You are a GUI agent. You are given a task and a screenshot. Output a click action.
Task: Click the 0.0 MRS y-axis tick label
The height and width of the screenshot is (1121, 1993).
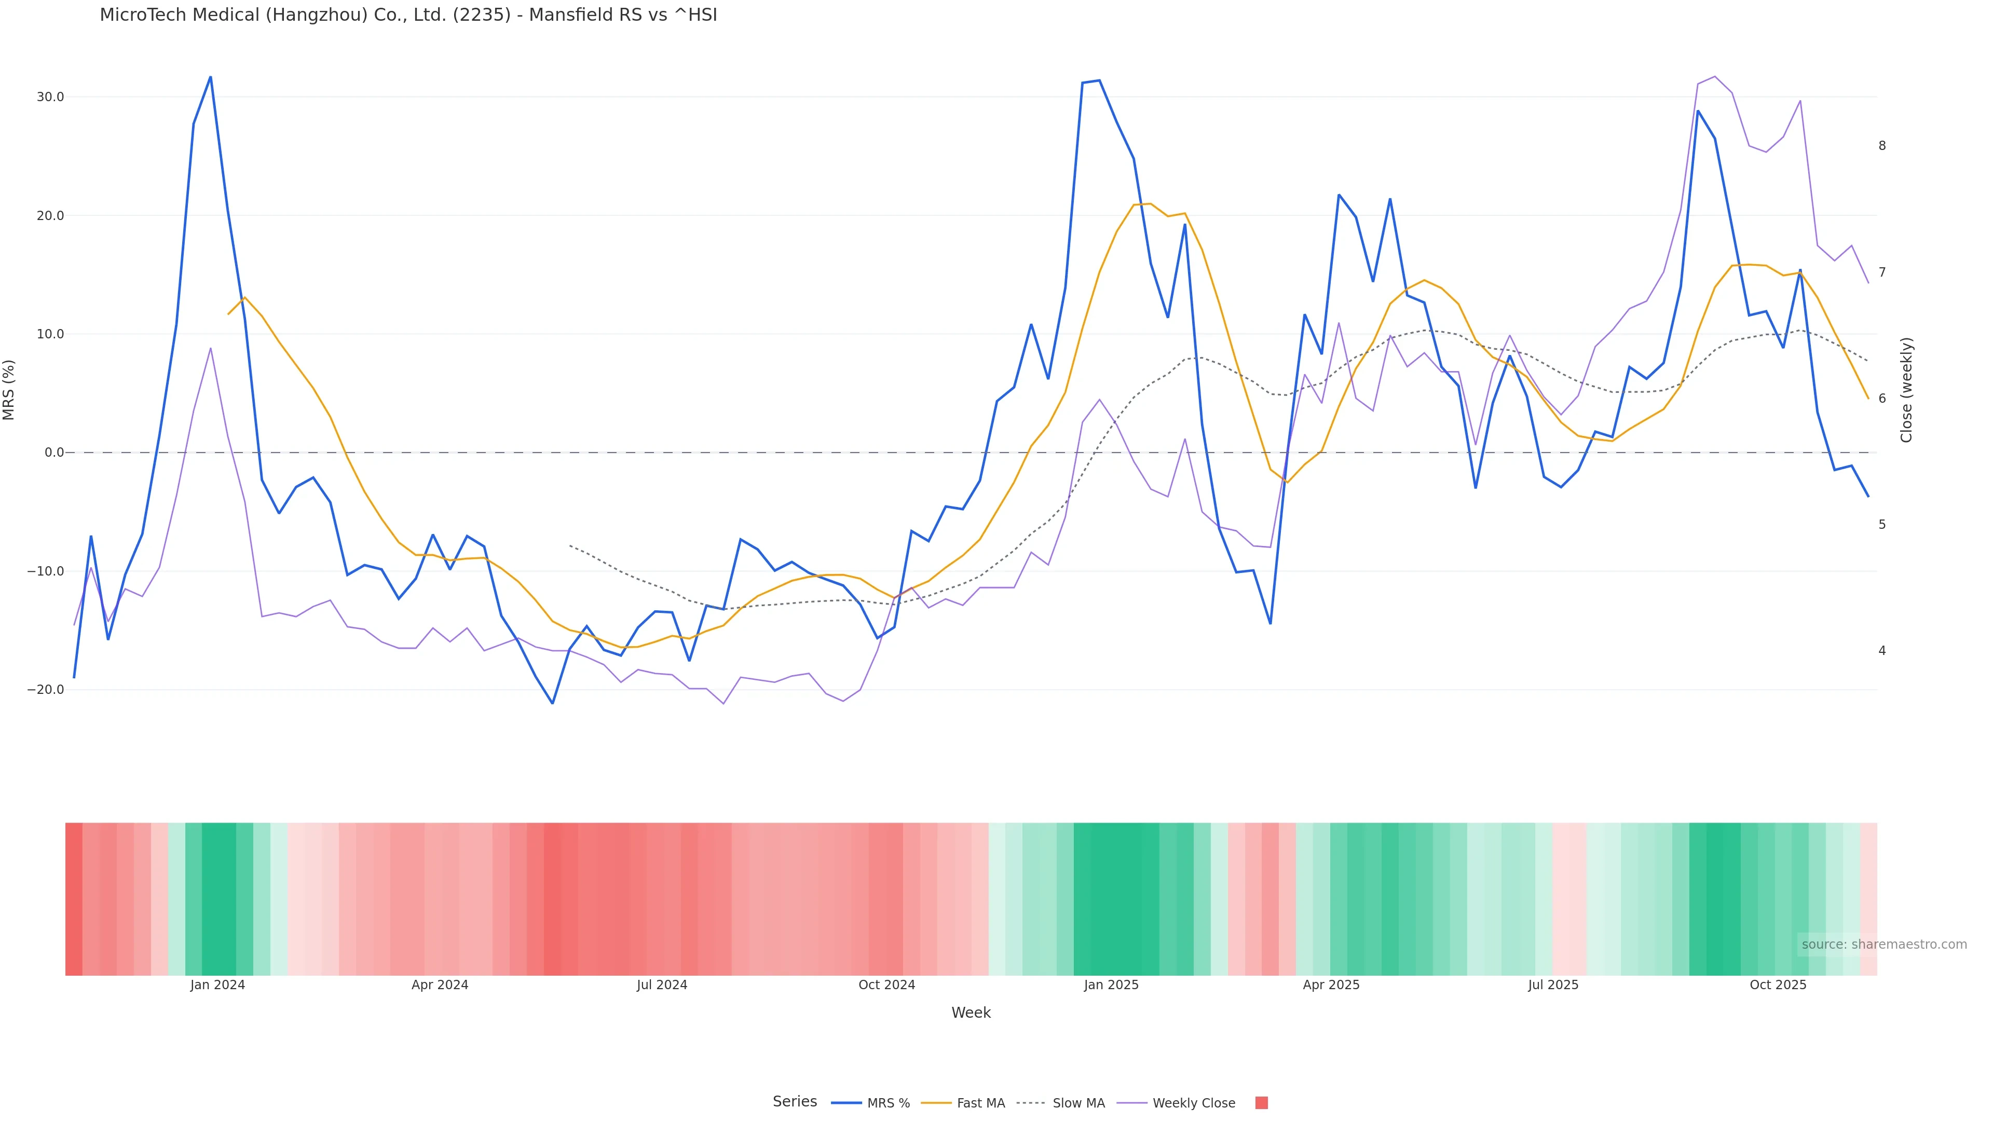pyautogui.click(x=54, y=454)
